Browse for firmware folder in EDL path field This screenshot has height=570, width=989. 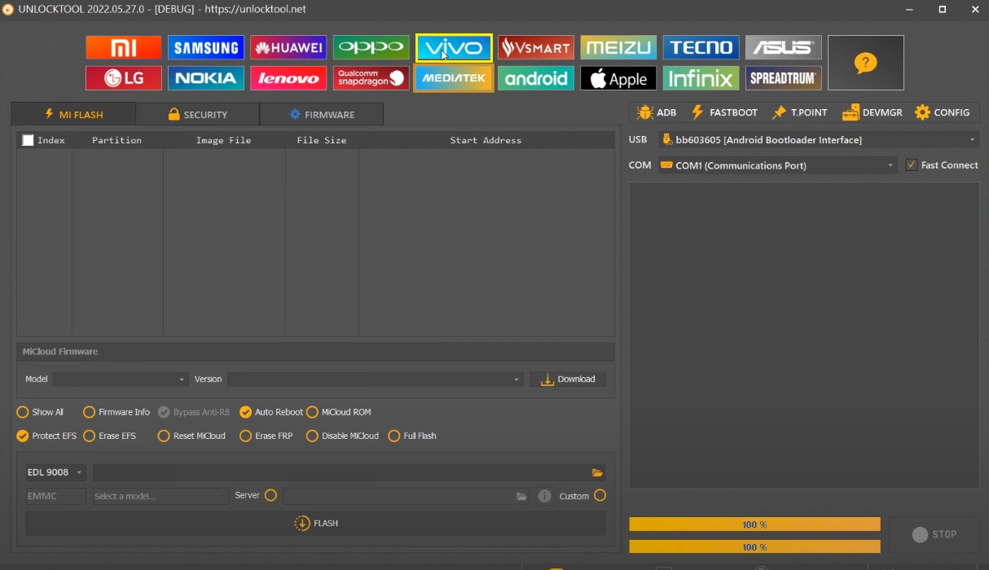(597, 472)
